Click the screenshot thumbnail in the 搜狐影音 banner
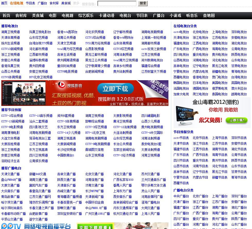The width and height of the screenshot is (252, 229). 23,93
